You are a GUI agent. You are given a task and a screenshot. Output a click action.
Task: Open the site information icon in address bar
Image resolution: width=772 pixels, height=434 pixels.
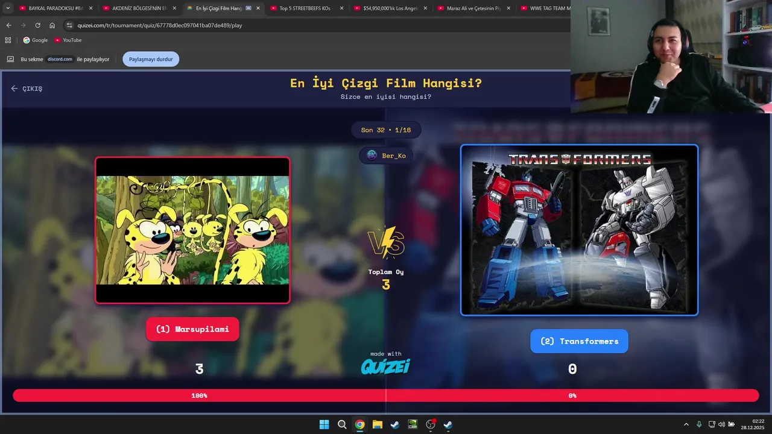coord(69,25)
